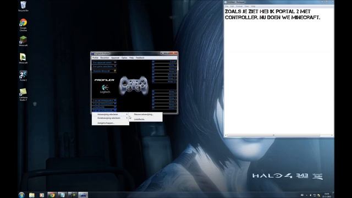Click the volume speaker tray icon
This screenshot has height=198, width=352.
point(310,195)
